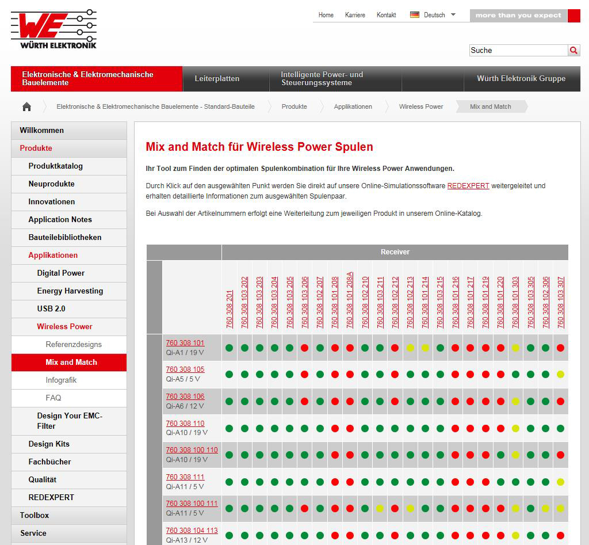This screenshot has width=589, height=545.
Task: Open red dot for 760 308 111 and 760 308 101 208A
Action: coord(350,482)
